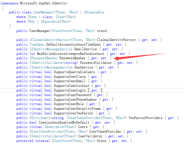Click the IQueryable type name
This screenshot has height=146, width=184.
click(54, 127)
